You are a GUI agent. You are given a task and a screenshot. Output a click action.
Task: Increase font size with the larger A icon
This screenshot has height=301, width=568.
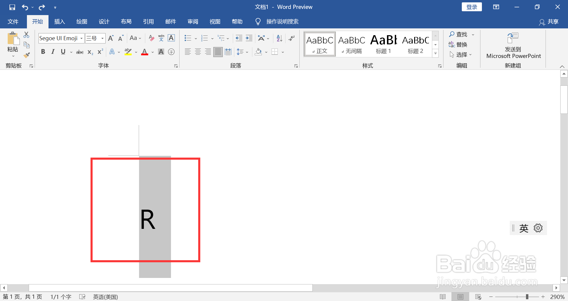111,38
